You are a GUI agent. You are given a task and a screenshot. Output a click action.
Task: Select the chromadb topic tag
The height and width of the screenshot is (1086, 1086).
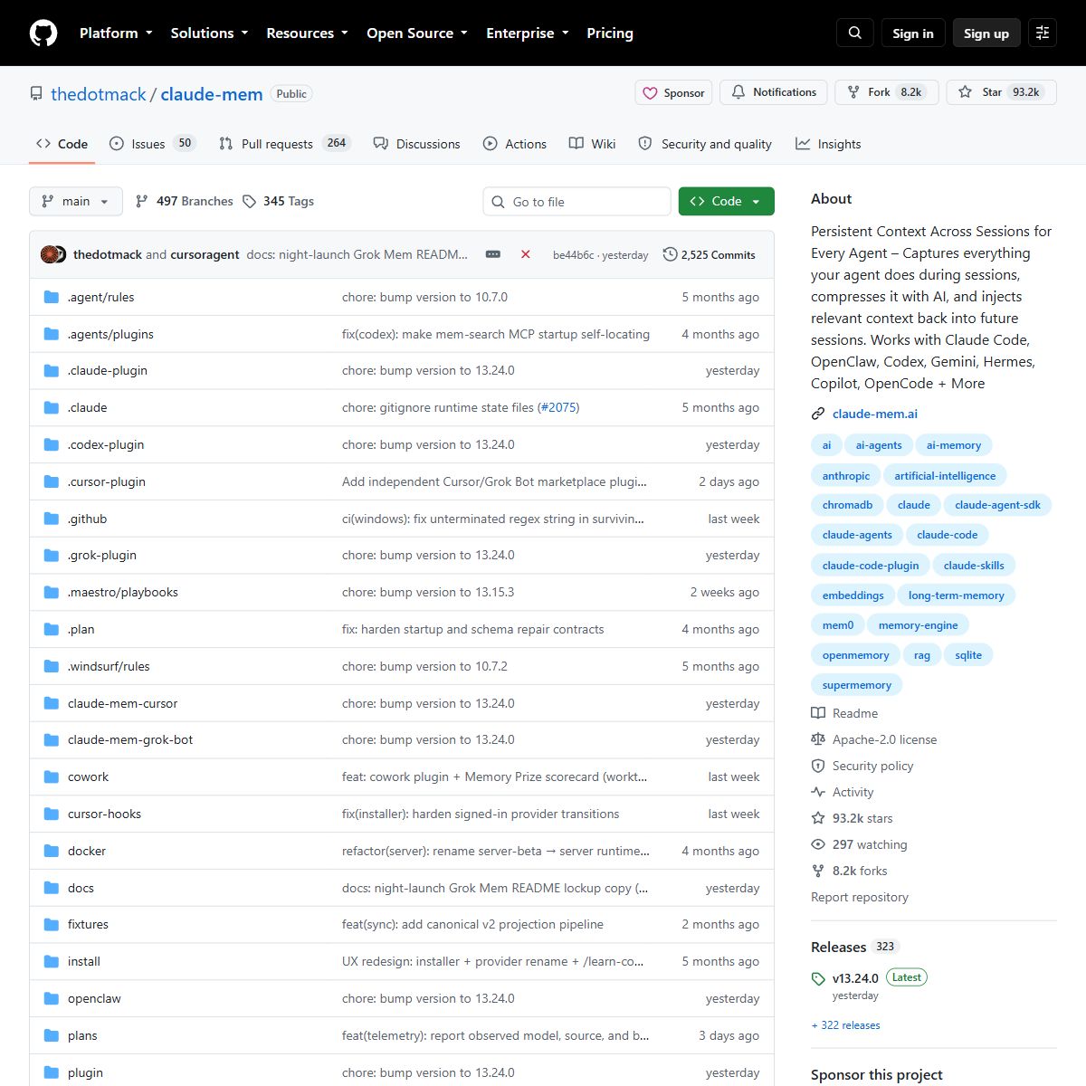click(847, 505)
